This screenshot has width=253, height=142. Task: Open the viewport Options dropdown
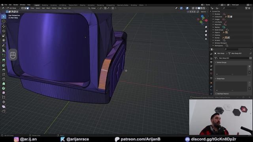click(204, 12)
